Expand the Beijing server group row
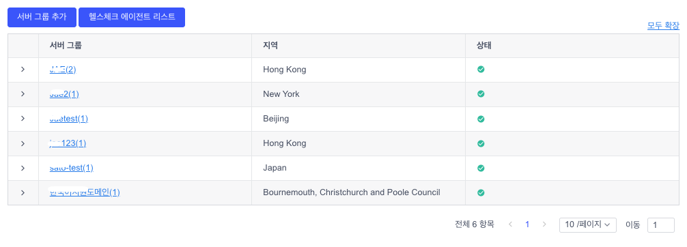Image resolution: width=687 pixels, height=247 pixels. (x=23, y=119)
